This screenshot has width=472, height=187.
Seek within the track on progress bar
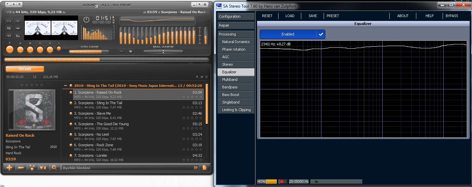[x=106, y=59]
